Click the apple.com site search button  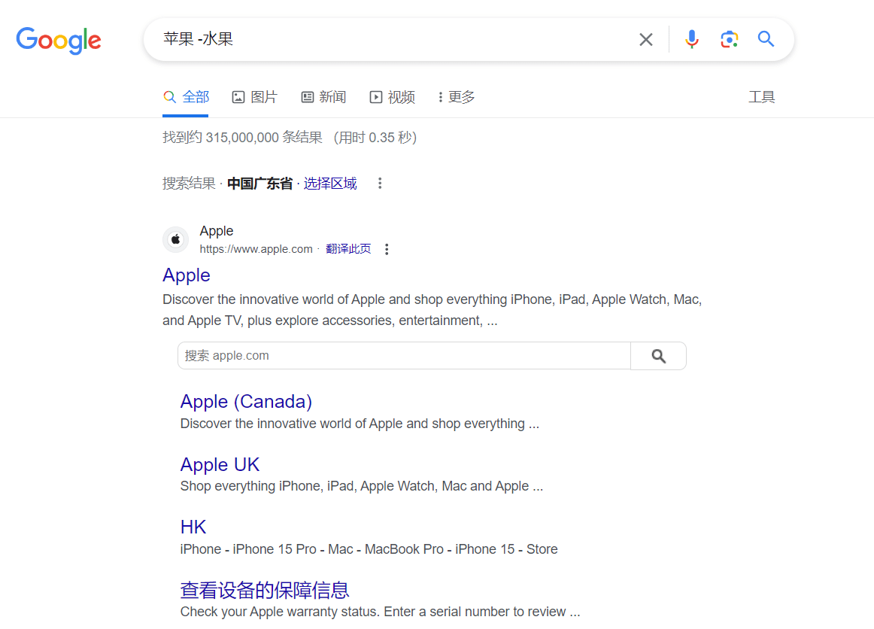658,356
